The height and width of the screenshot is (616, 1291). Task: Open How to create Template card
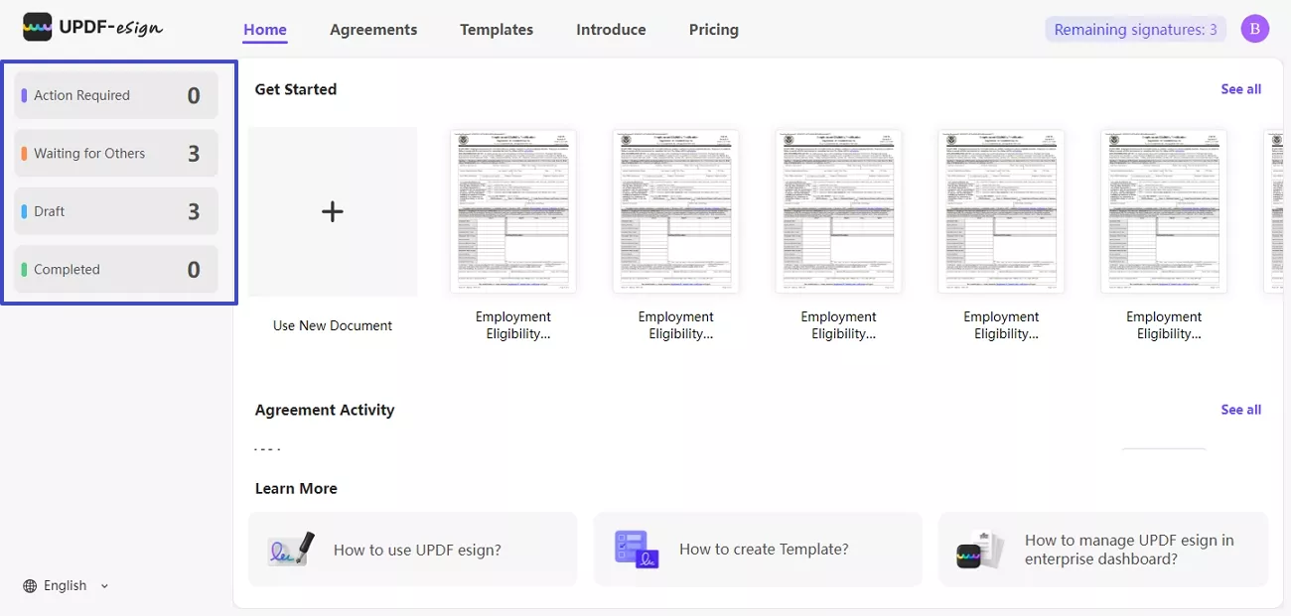click(x=758, y=550)
